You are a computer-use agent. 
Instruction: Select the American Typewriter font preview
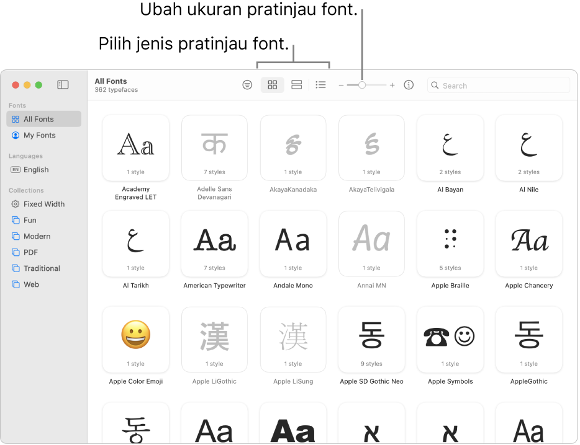(214, 244)
